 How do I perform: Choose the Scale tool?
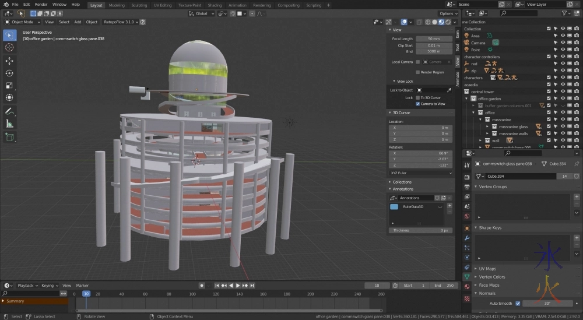[x=9, y=85]
